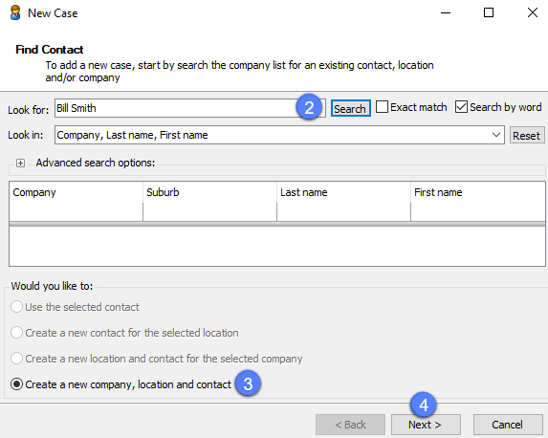
Task: Click the Next button
Action: tap(426, 425)
